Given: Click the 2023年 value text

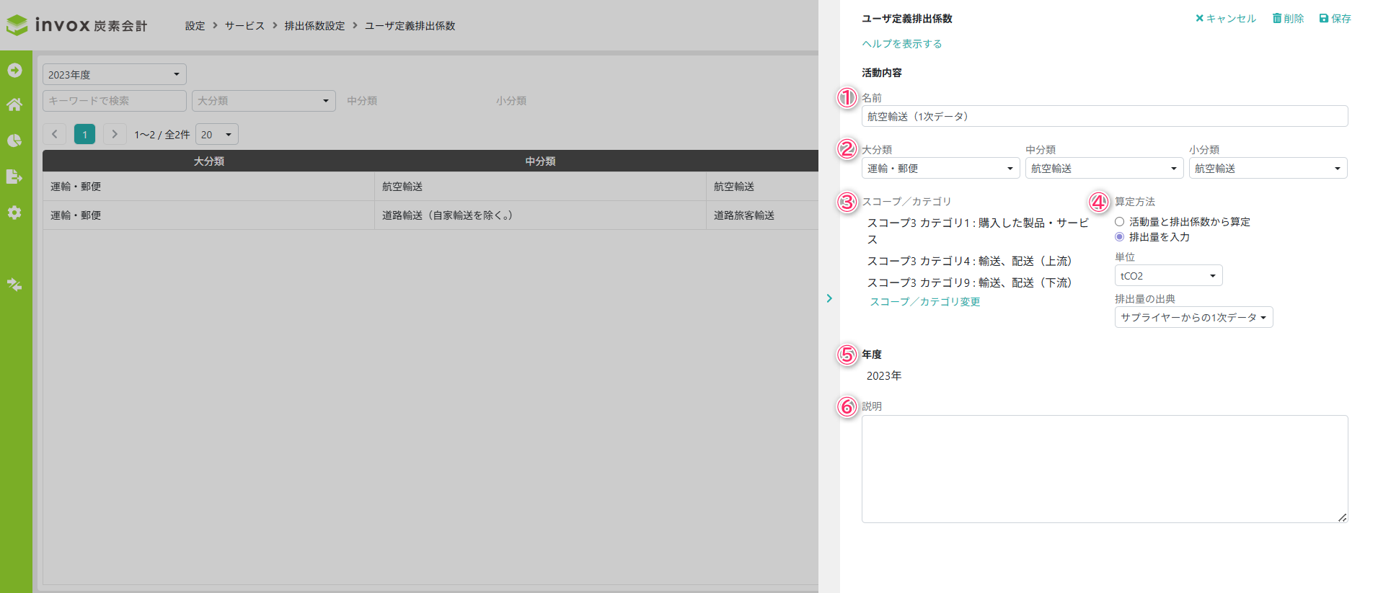Looking at the screenshot, I should point(884,376).
